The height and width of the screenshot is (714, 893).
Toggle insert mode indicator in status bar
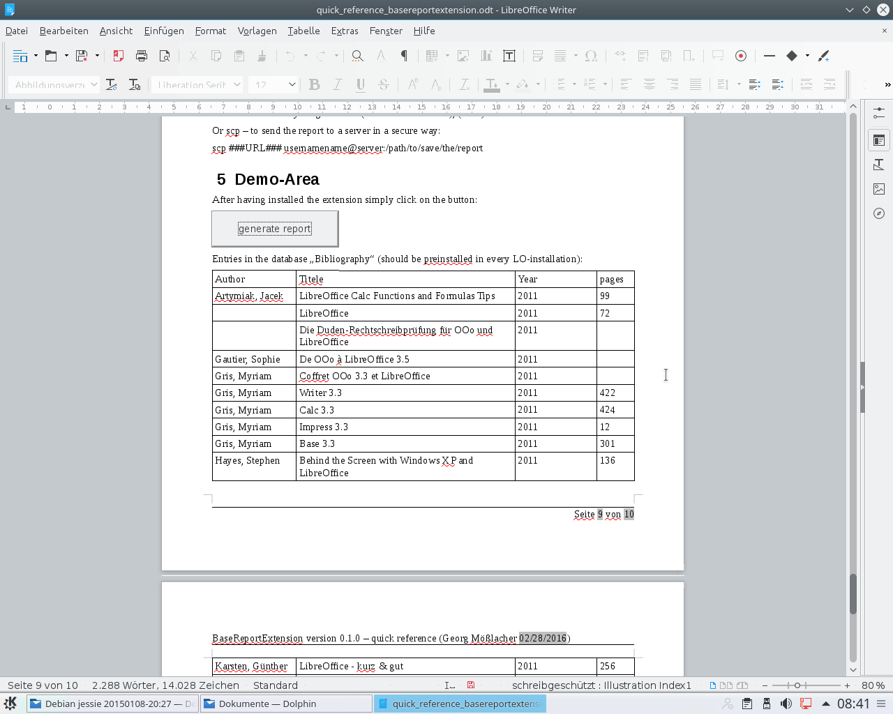[450, 685]
